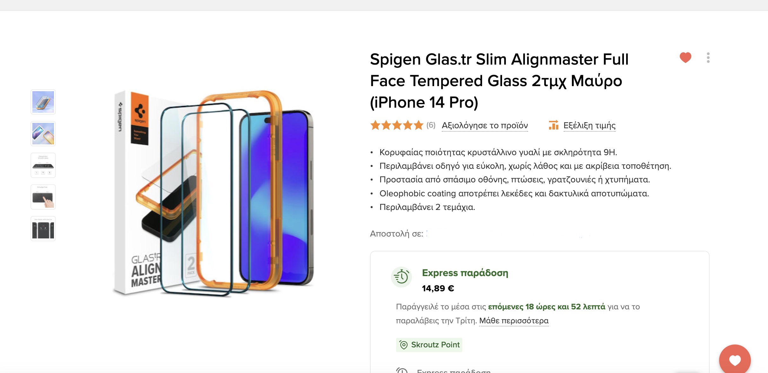Click the Skroutz Point badge
The image size is (768, 373).
click(429, 345)
